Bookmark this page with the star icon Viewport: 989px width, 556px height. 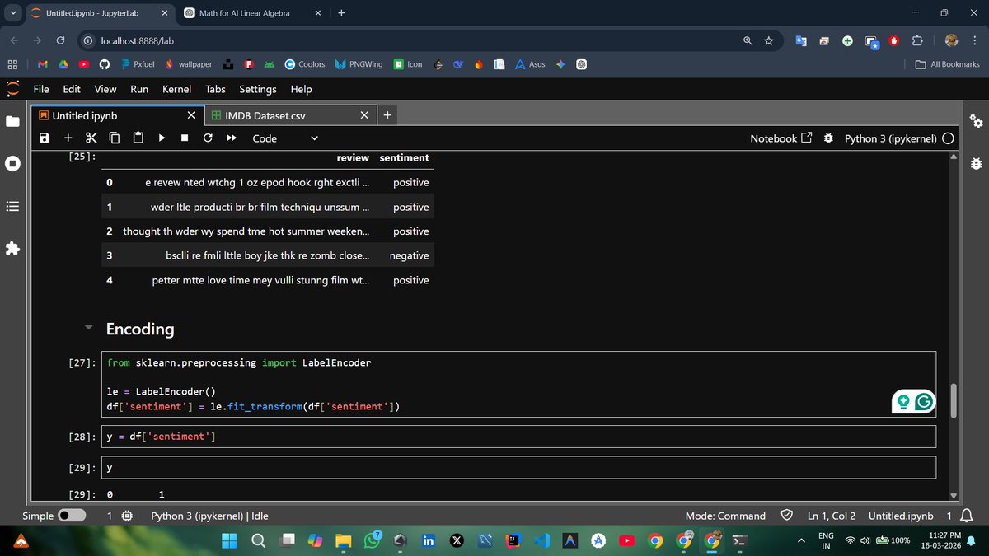(x=768, y=40)
